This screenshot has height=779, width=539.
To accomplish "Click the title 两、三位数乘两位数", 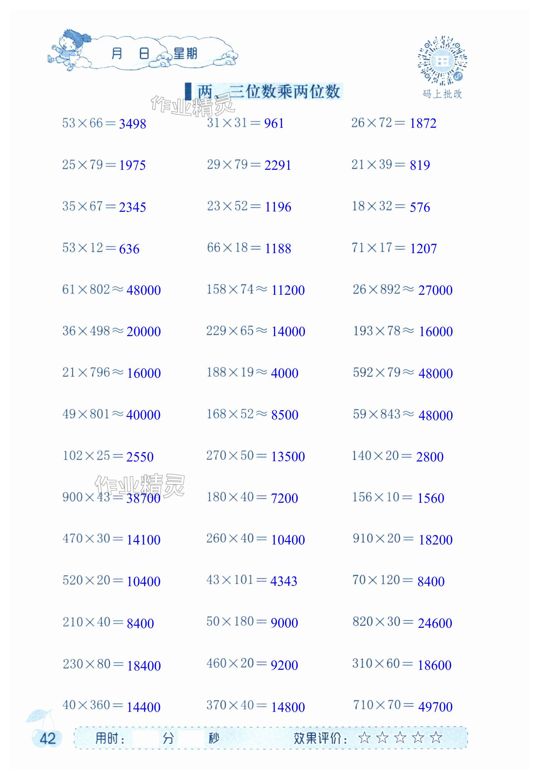I will coord(268,92).
